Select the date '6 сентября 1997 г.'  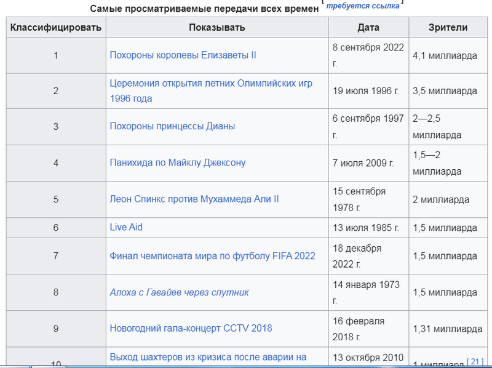pos(368,127)
